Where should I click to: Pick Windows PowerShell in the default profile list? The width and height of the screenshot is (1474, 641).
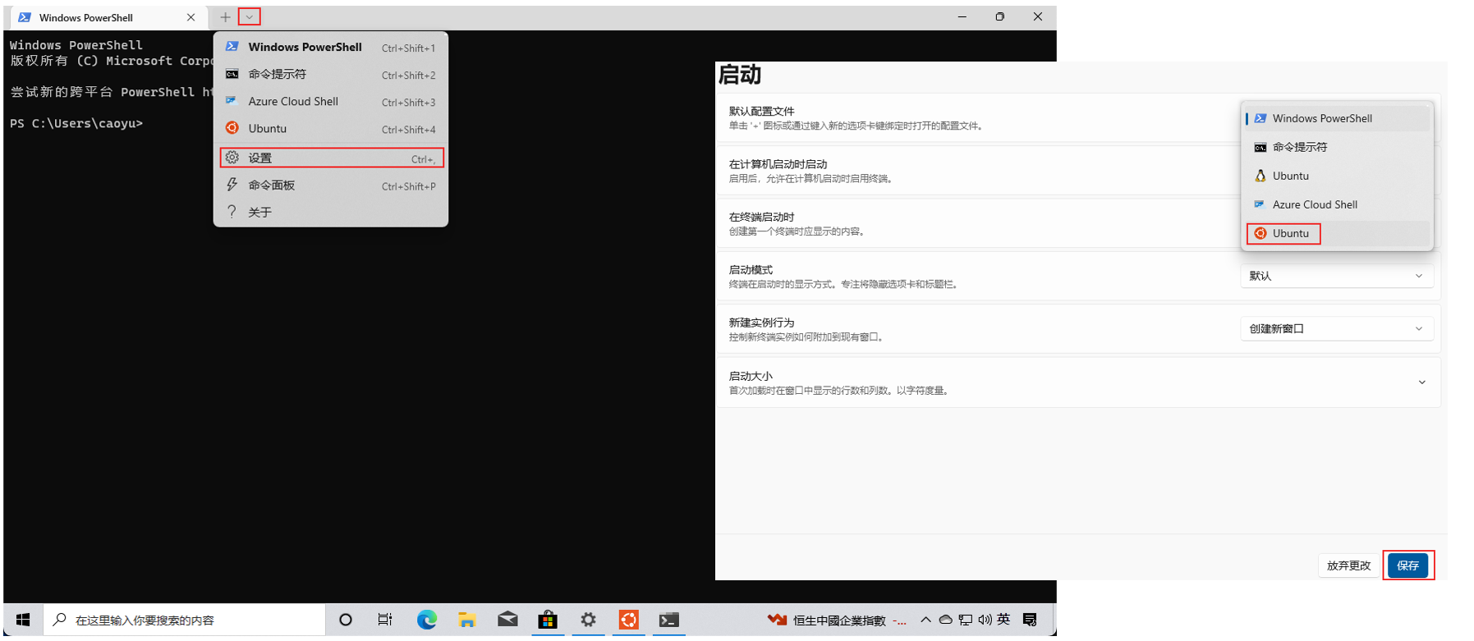click(x=1337, y=118)
